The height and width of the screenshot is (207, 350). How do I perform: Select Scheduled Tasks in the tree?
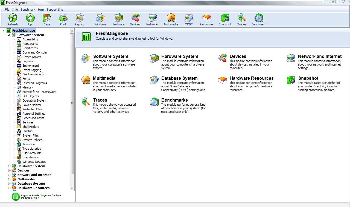[x=33, y=118]
